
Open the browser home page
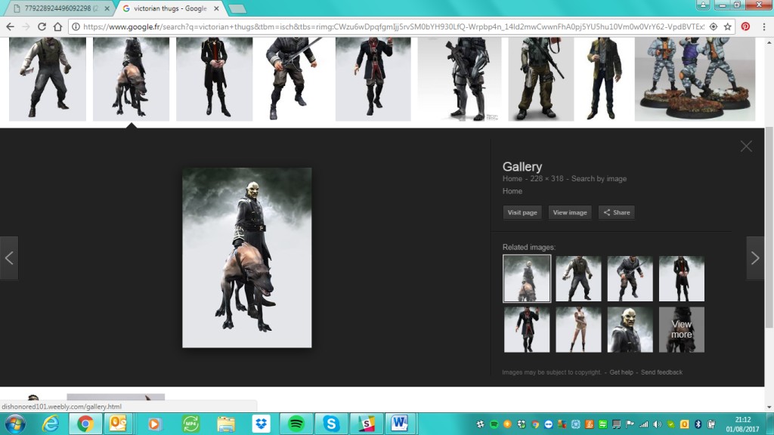pos(57,26)
